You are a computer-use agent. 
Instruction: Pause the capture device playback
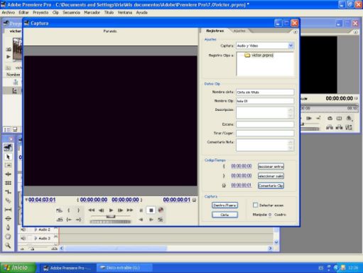pyautogui.click(x=141, y=210)
